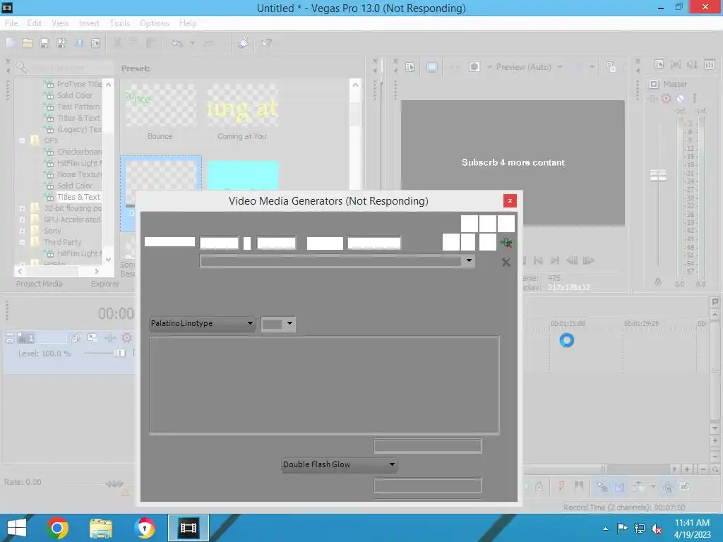Select Checkerboard under OFX
The height and width of the screenshot is (542, 723).
click(x=79, y=152)
